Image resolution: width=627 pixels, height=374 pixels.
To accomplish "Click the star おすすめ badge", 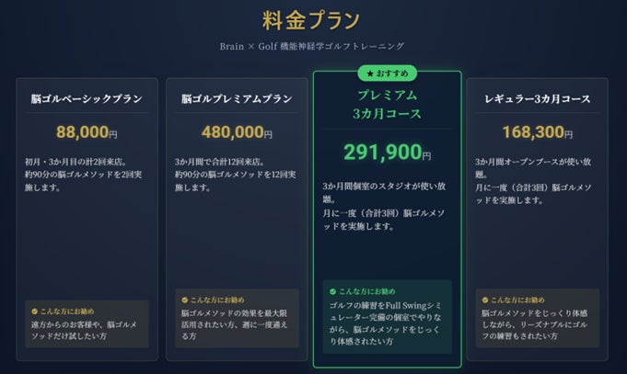I will point(387,74).
